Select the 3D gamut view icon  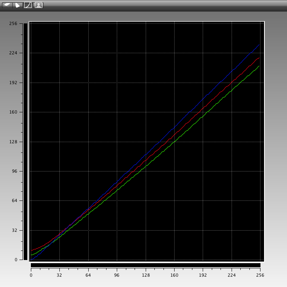[7, 5]
